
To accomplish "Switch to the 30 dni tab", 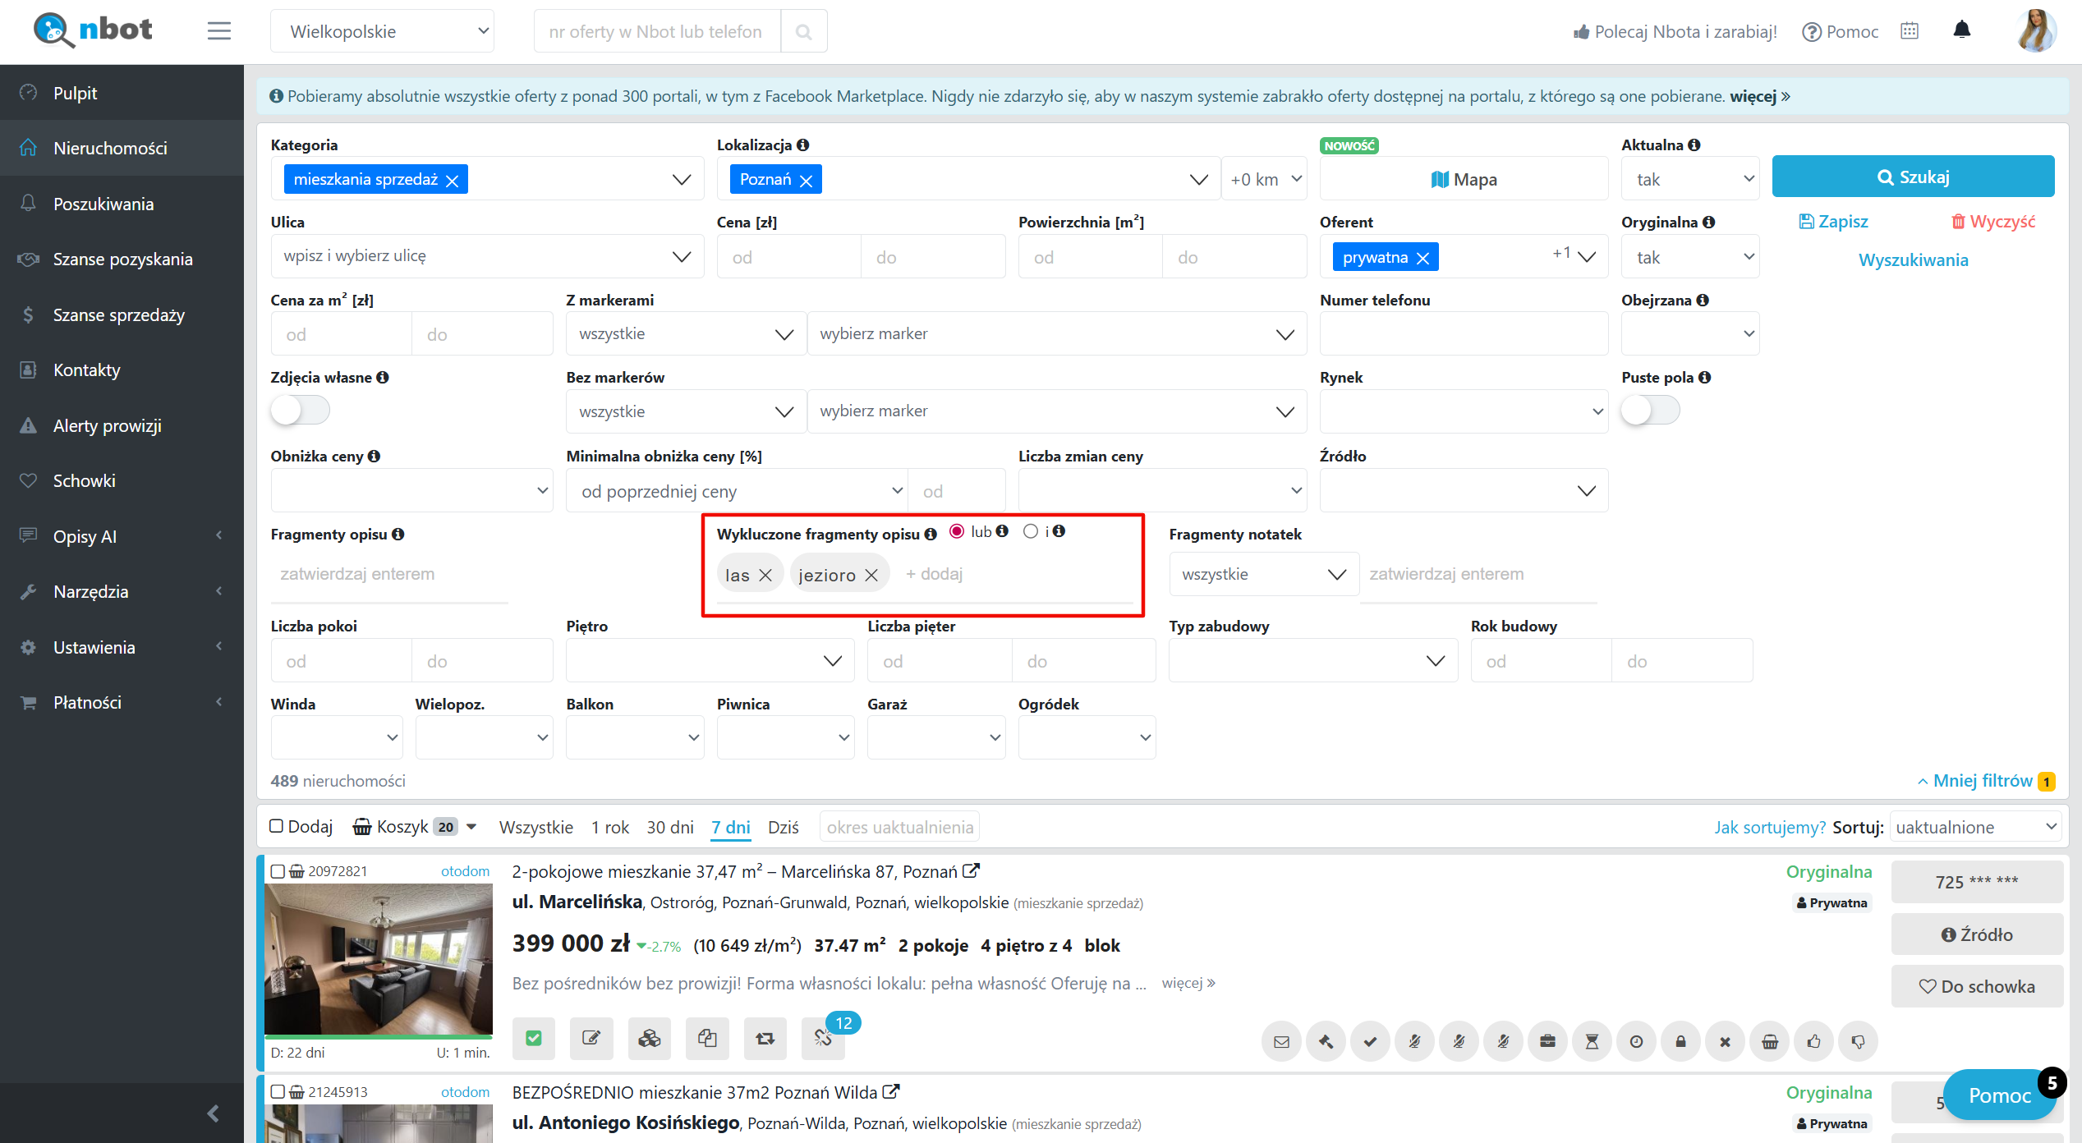I will click(x=669, y=827).
